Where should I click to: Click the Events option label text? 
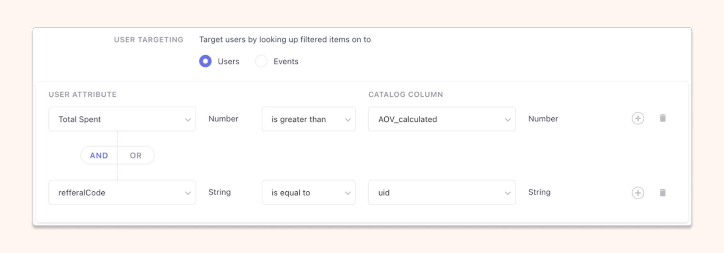click(286, 61)
